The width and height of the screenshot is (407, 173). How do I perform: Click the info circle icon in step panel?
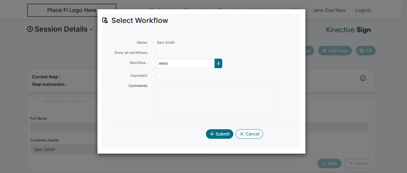pyautogui.click(x=363, y=78)
